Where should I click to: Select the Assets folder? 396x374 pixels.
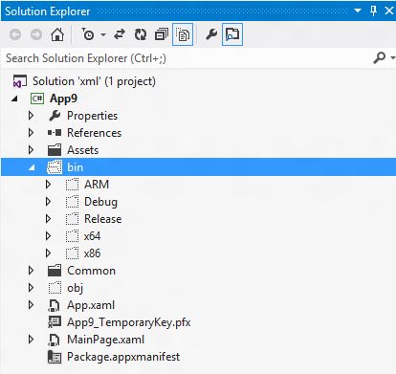pos(82,150)
